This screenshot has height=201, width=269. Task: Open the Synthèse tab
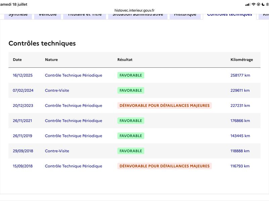(x=18, y=16)
